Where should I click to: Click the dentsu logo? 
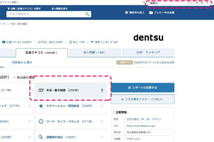148,37
